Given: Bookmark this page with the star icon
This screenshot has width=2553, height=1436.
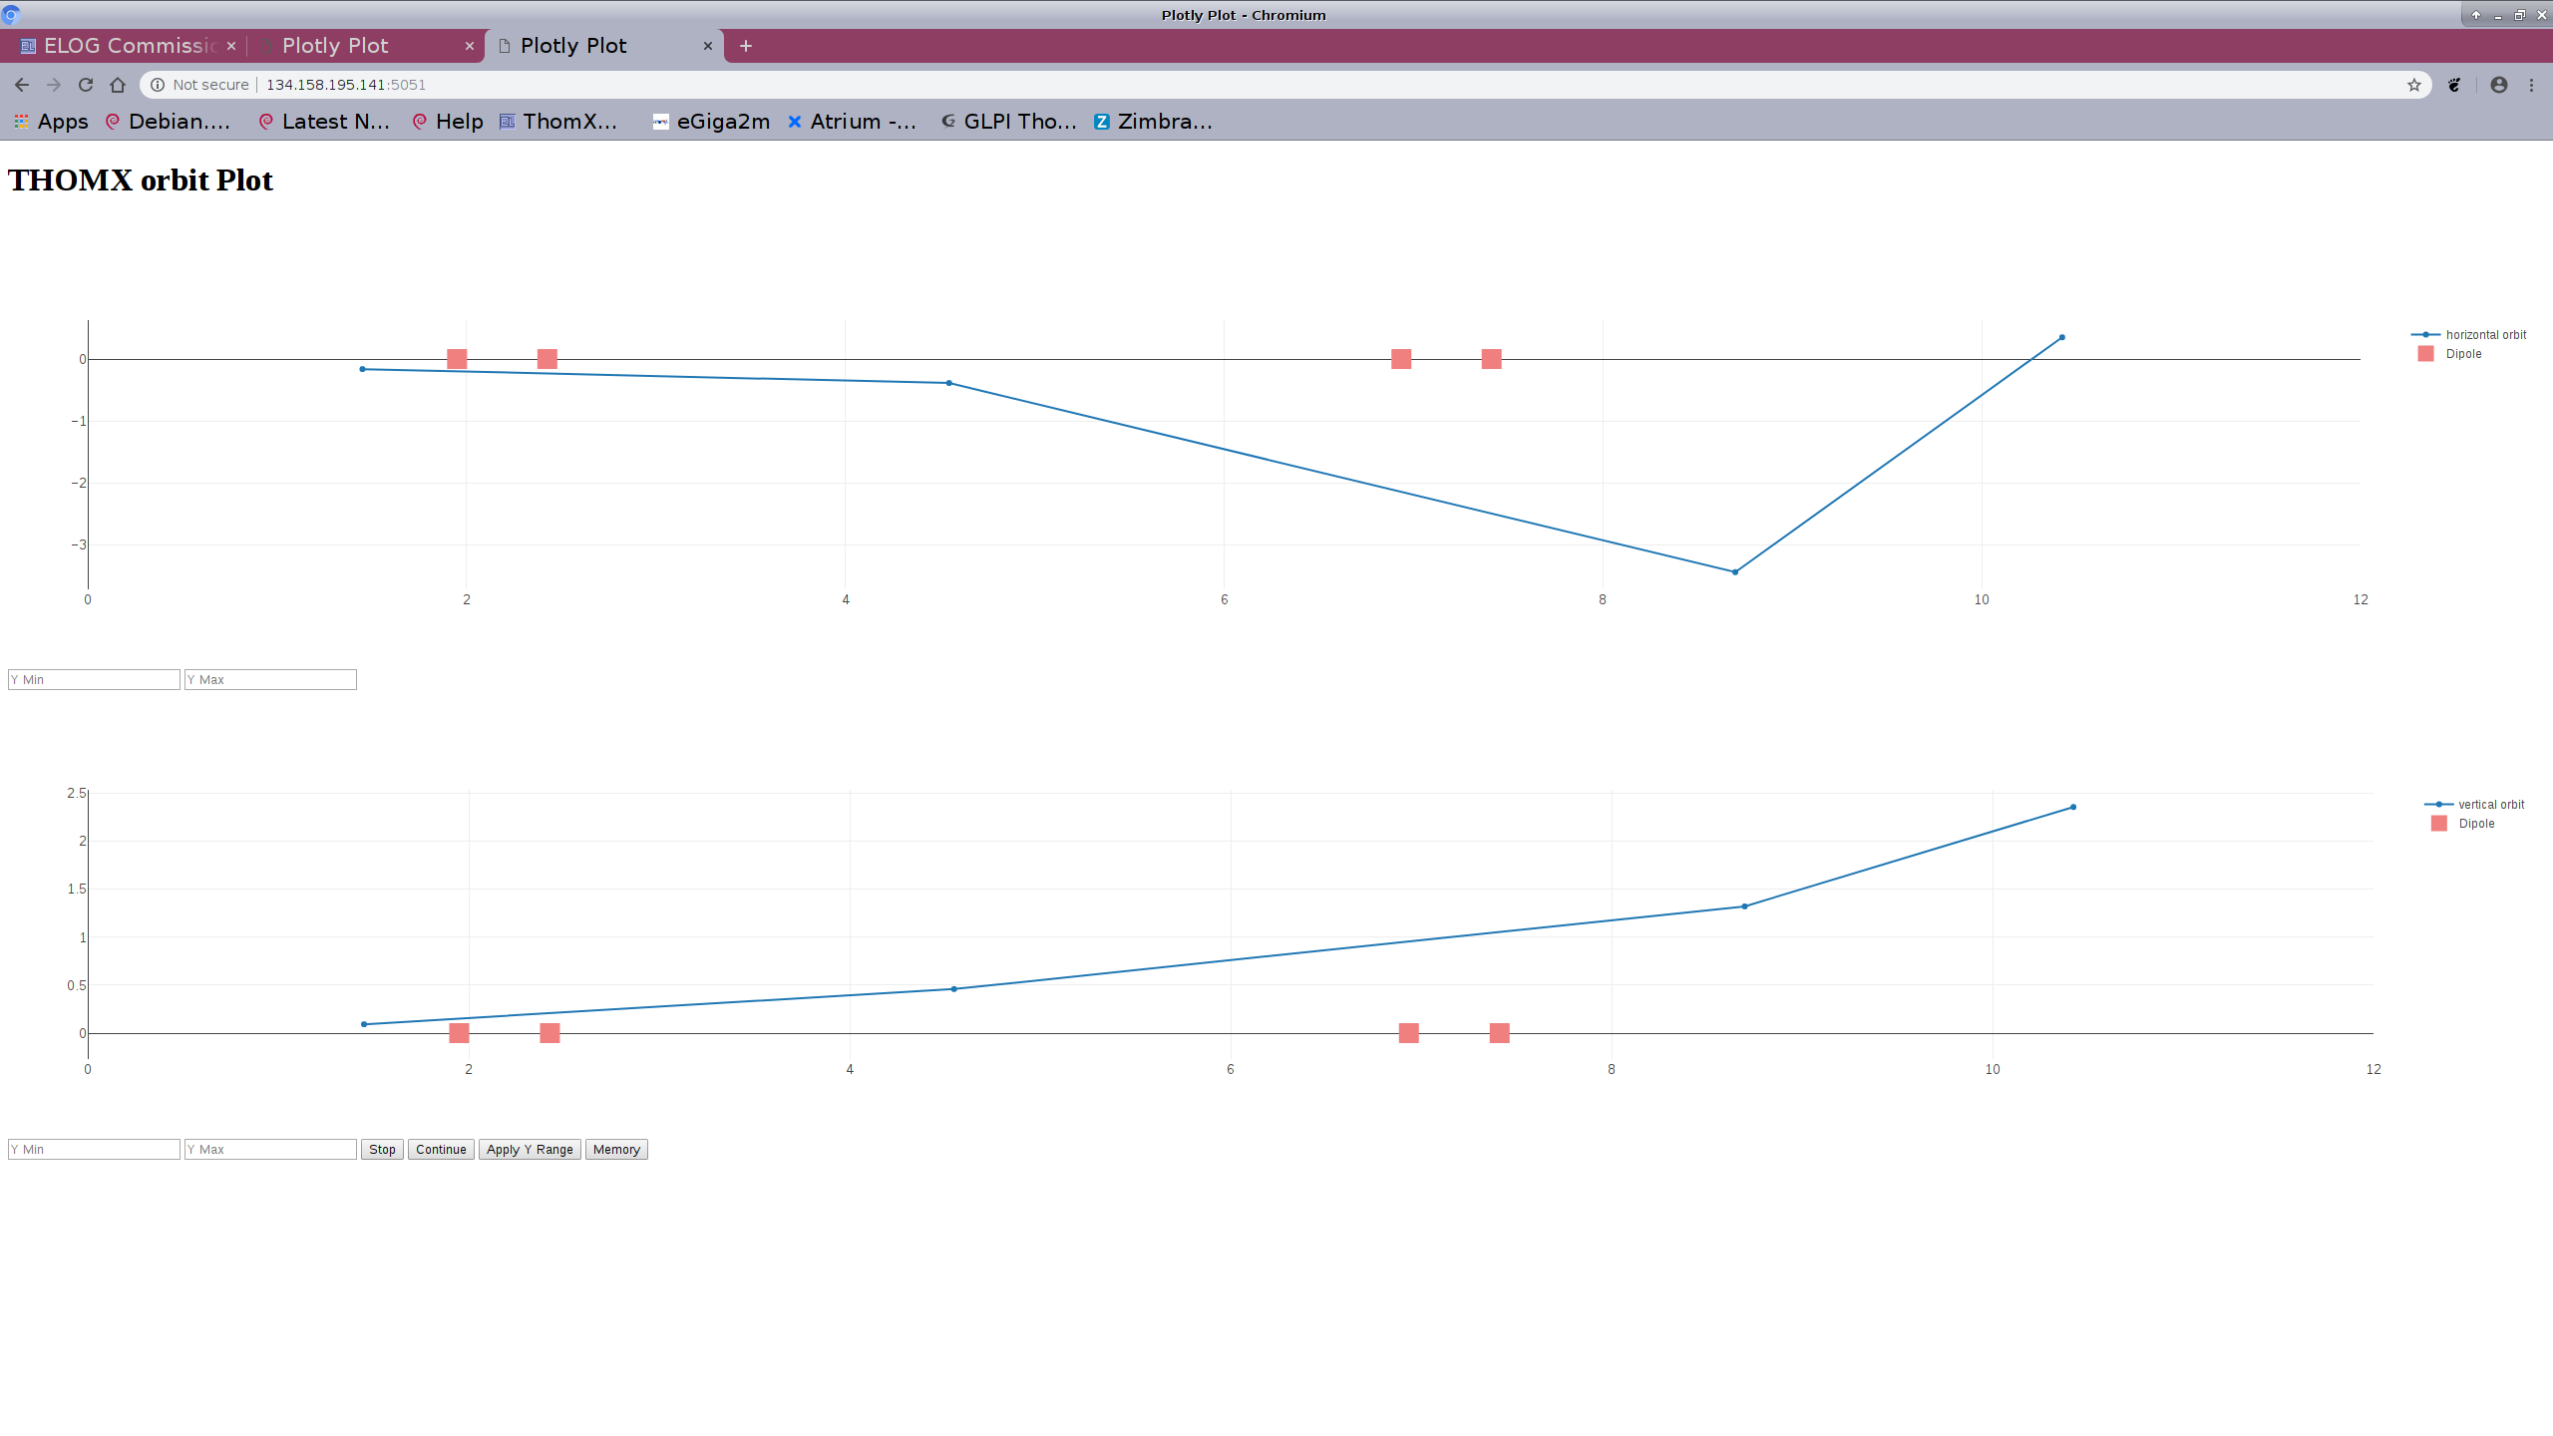Looking at the screenshot, I should pyautogui.click(x=2412, y=85).
